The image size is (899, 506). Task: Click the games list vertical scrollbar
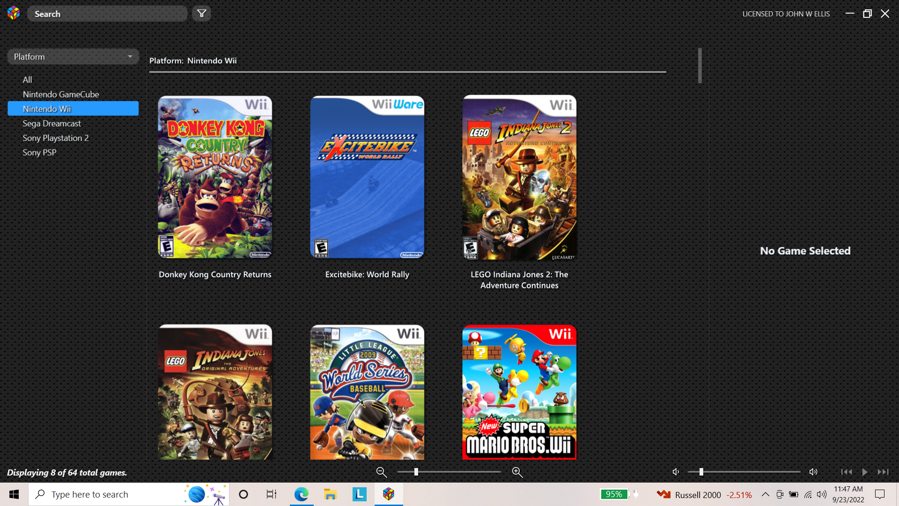click(x=700, y=66)
